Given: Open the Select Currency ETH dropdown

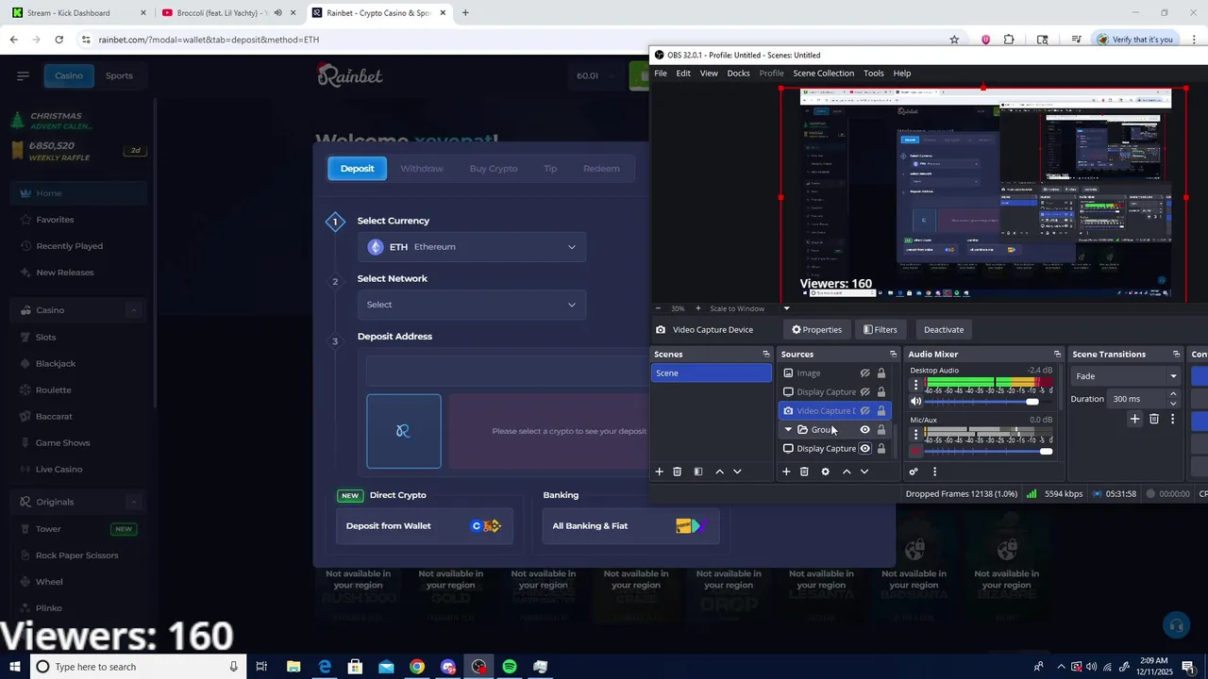Looking at the screenshot, I should coord(472,247).
